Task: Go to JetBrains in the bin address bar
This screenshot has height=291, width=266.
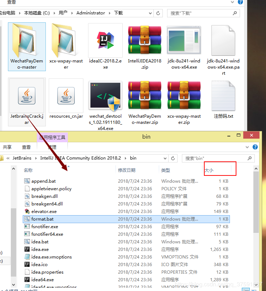Action: point(22,158)
